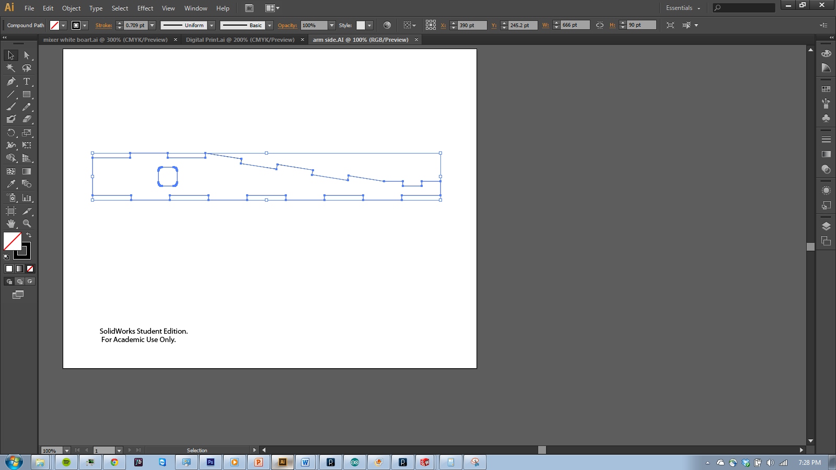Select the Line Segment tool
This screenshot has width=836, height=470.
click(x=11, y=95)
